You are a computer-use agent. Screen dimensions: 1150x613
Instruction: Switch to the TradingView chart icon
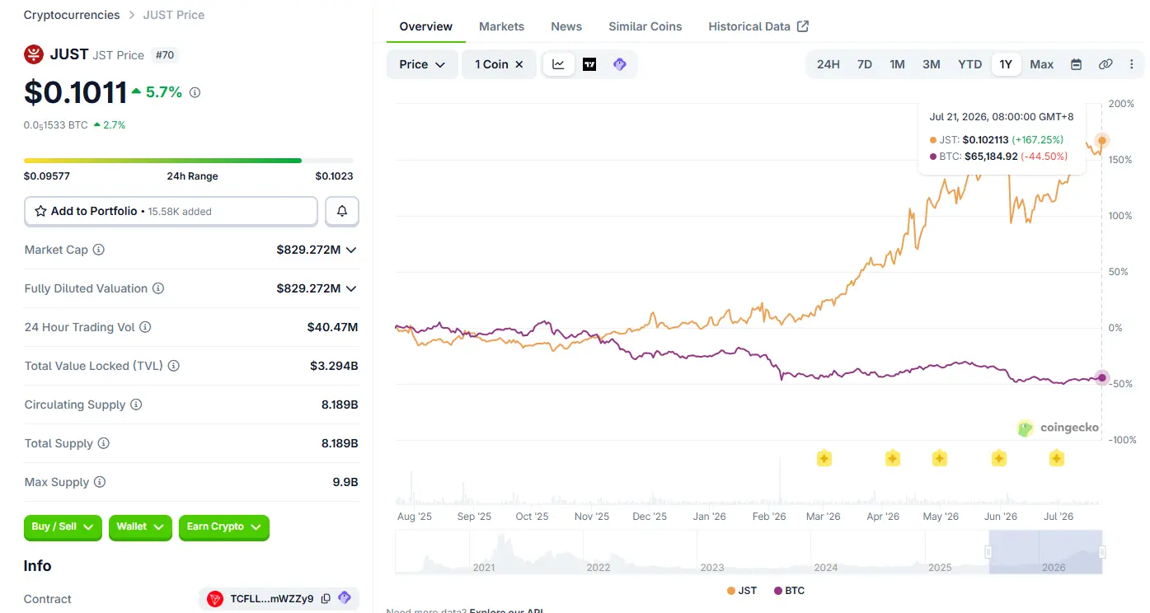[x=589, y=64]
